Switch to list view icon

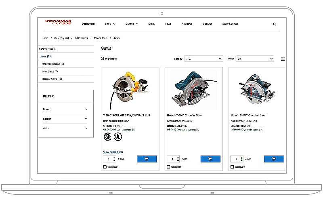click(x=283, y=59)
